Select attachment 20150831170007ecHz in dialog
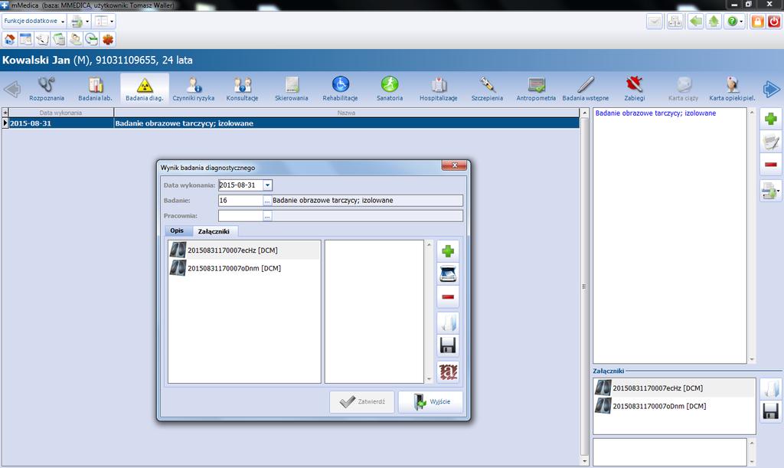The height and width of the screenshot is (468, 784). point(244,250)
